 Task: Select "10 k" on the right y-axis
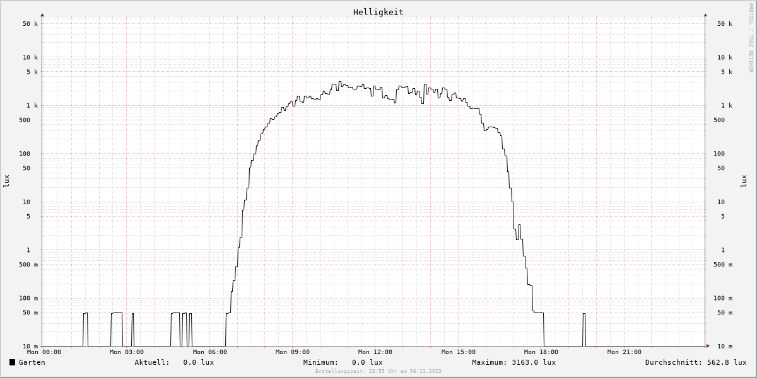click(x=725, y=57)
